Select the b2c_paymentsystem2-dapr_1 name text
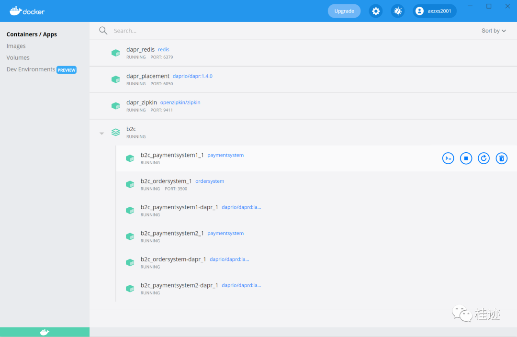517x337 pixels. click(180, 285)
